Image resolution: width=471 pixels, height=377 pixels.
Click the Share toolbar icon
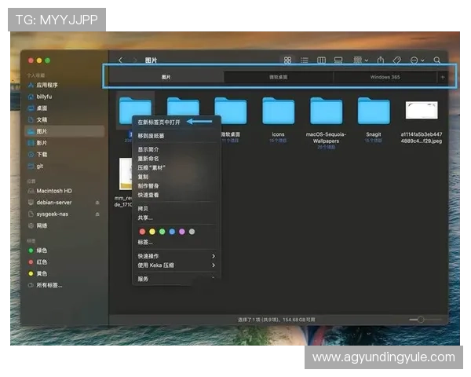tap(380, 60)
